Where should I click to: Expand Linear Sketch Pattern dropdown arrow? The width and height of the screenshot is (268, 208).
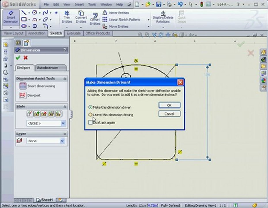pos(148,20)
